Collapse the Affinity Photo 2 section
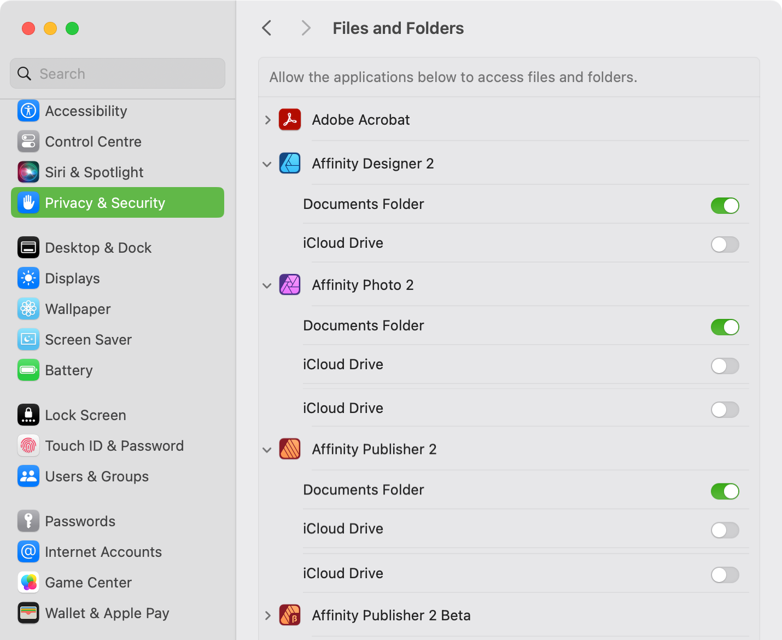The height and width of the screenshot is (640, 782). 267,286
